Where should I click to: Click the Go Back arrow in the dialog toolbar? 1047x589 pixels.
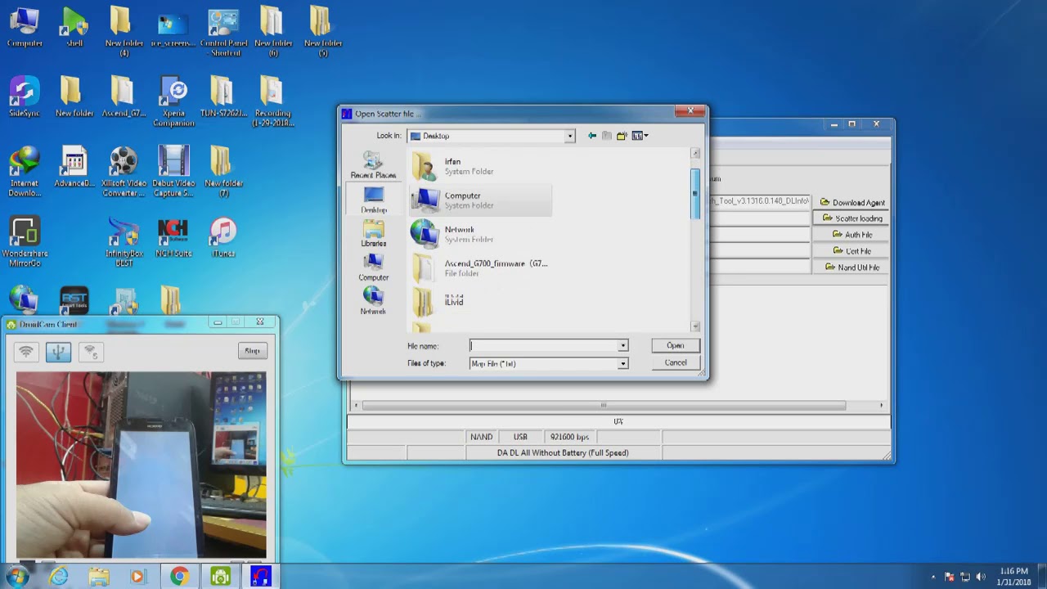[592, 136]
